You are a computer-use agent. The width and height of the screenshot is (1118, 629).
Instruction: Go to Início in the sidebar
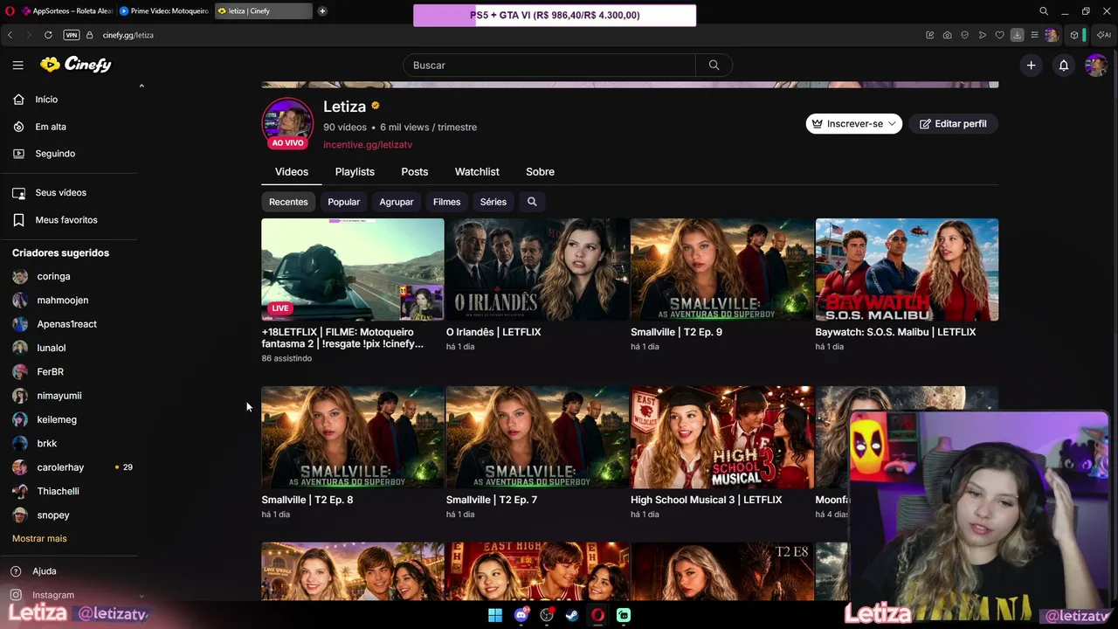46,100
